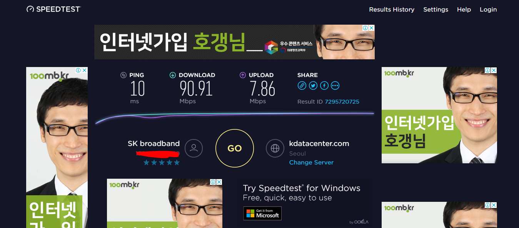The image size is (519, 228).
Task: Click the globe server icon
Action: [275, 148]
